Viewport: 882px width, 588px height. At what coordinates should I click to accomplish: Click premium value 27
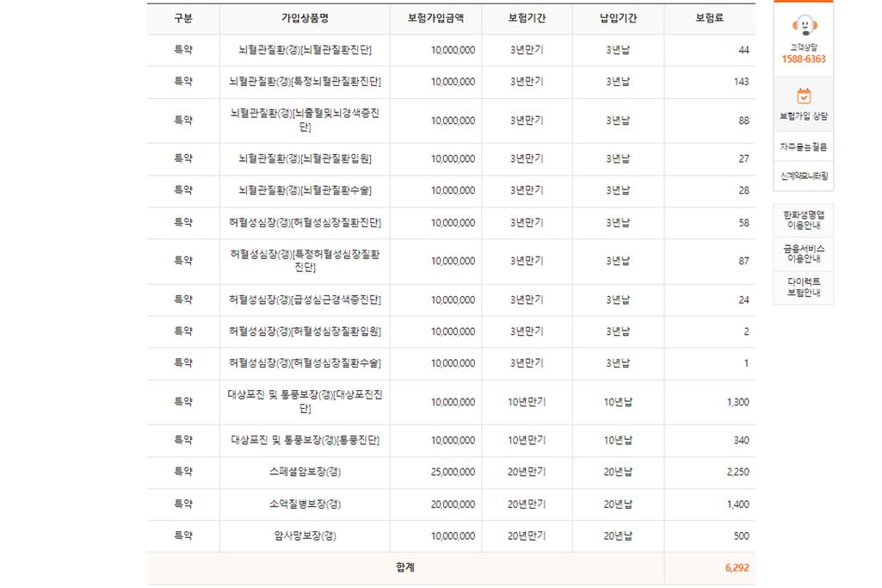(743, 158)
